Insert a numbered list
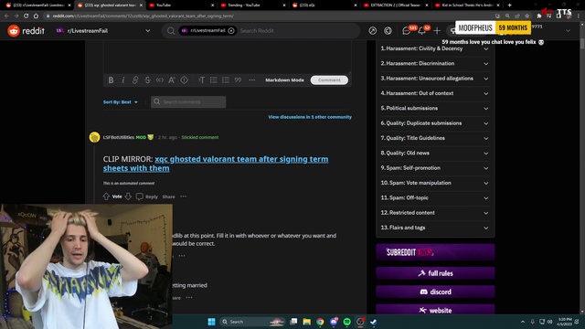 coord(226,80)
